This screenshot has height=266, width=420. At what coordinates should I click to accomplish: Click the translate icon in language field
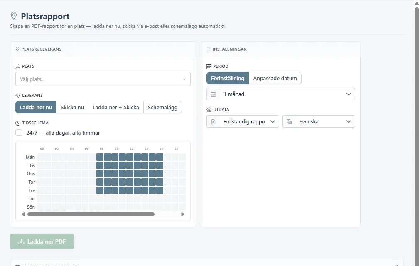pos(289,122)
